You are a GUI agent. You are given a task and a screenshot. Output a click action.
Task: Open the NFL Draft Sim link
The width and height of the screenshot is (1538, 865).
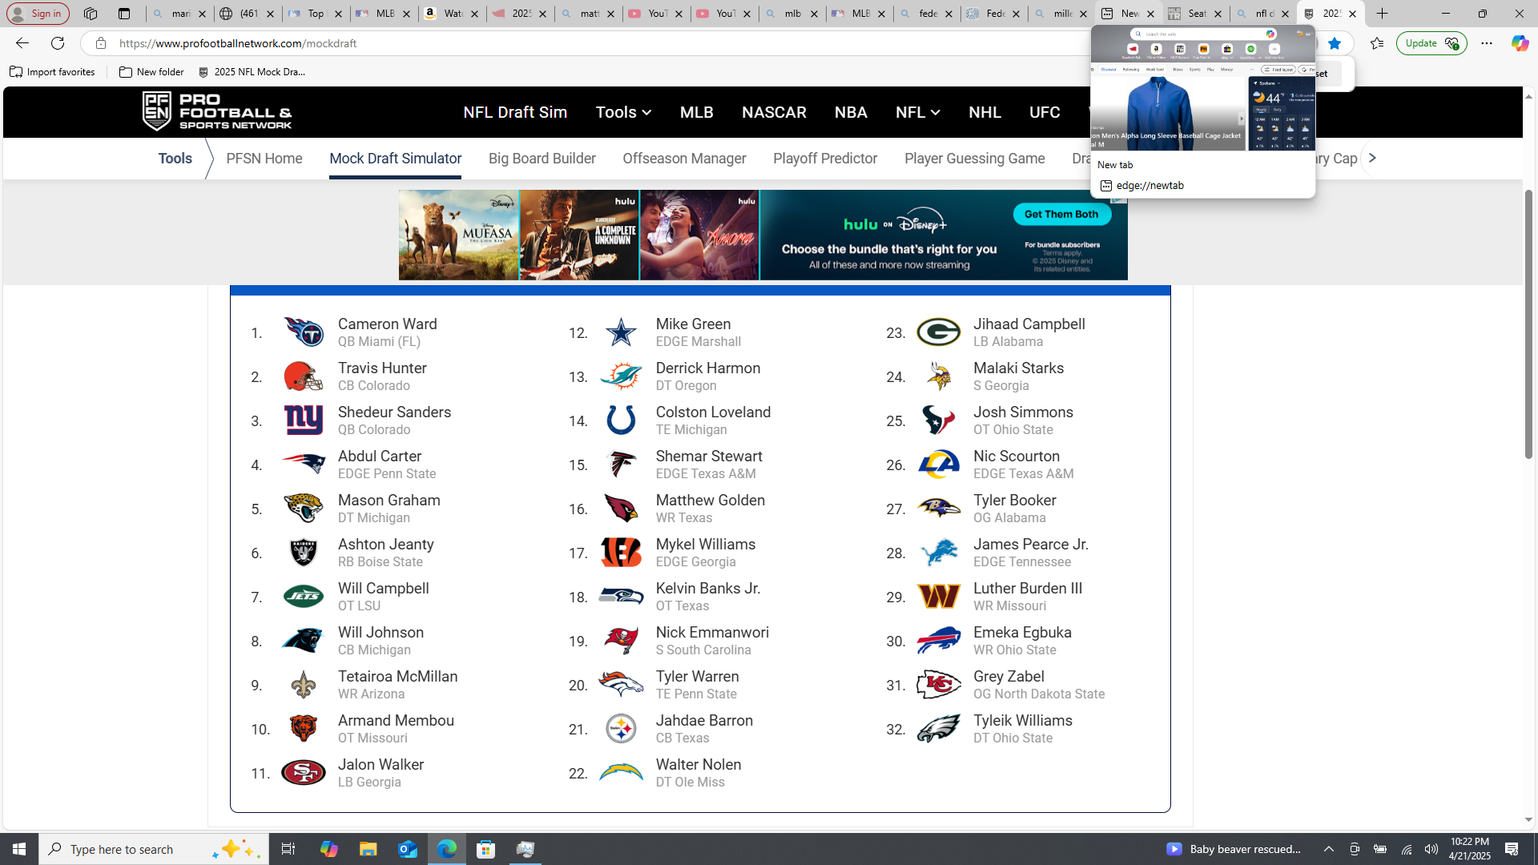click(514, 112)
